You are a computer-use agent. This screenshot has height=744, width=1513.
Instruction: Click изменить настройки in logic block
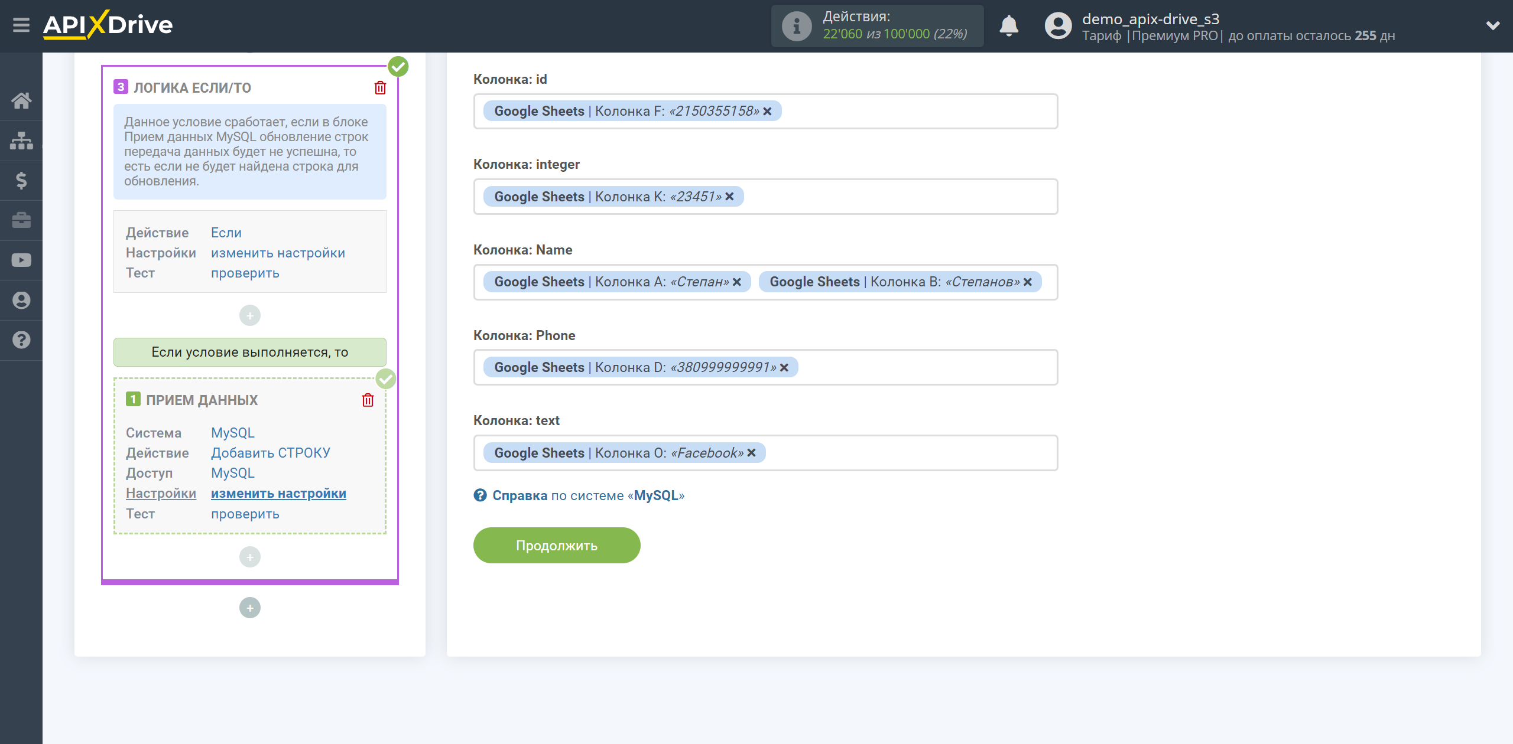point(278,253)
